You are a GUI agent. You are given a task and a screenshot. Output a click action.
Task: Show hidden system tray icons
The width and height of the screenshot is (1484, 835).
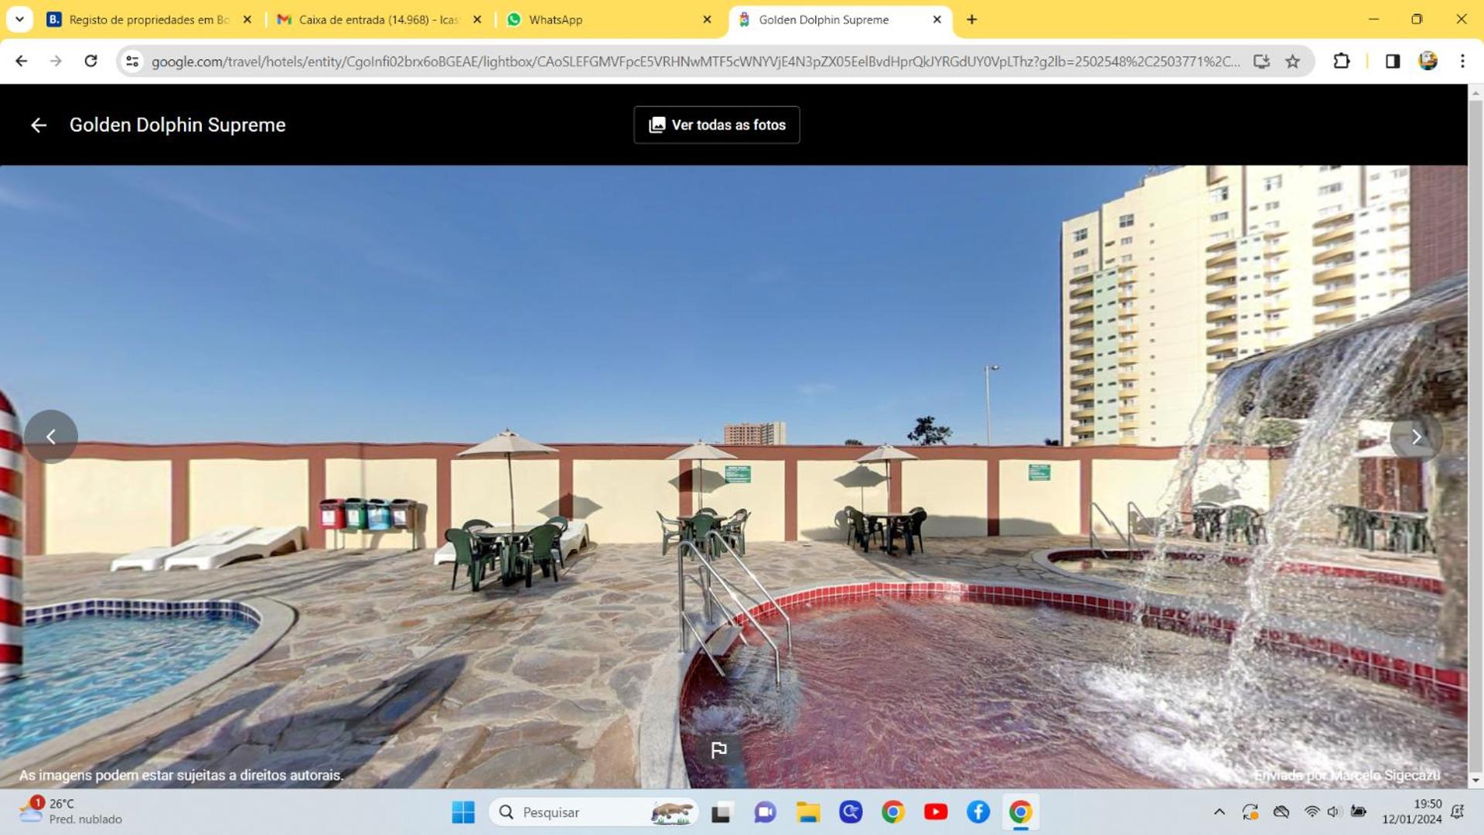point(1219,812)
